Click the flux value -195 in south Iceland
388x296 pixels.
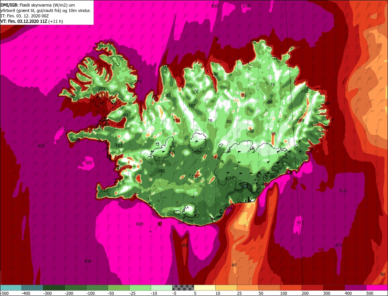click(x=161, y=171)
